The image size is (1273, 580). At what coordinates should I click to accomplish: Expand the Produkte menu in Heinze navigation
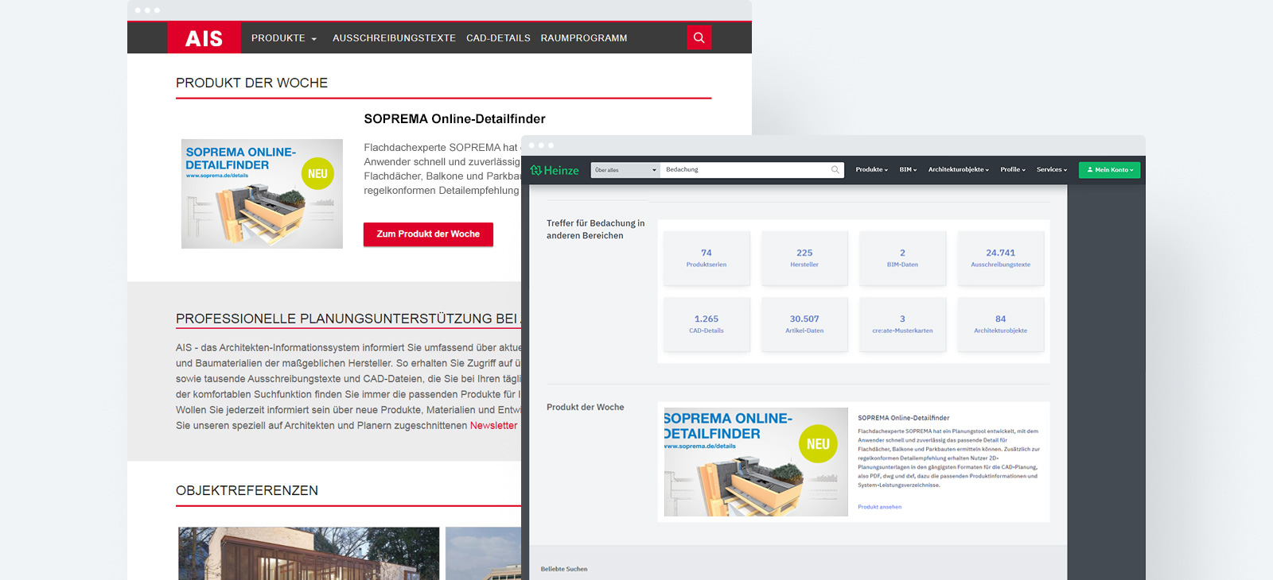tap(871, 169)
